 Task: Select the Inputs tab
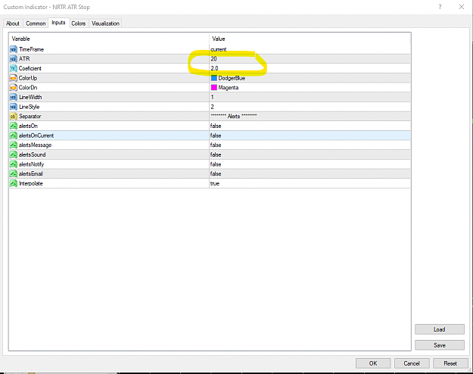click(x=58, y=23)
